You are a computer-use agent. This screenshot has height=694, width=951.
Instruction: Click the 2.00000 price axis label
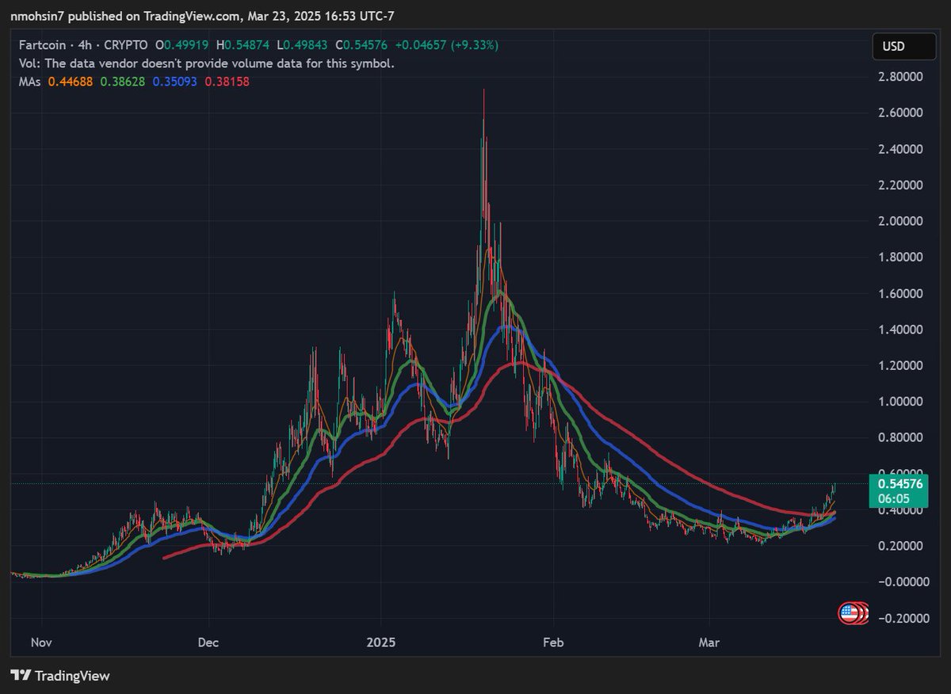click(x=899, y=221)
